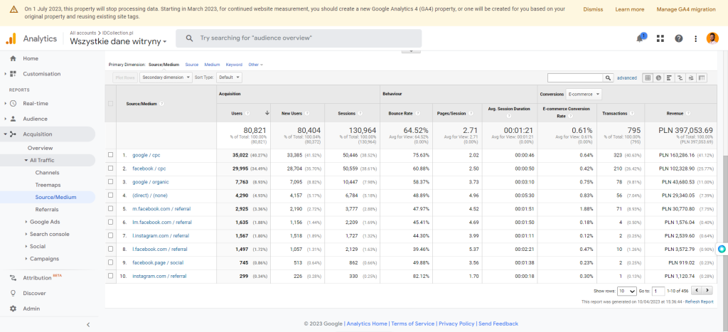The image size is (728, 332).
Task: Switch to Percentage pie chart view
Action: pyautogui.click(x=658, y=77)
